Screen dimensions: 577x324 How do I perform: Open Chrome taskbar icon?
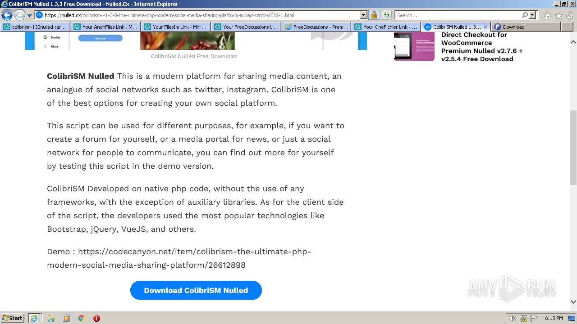click(81, 318)
